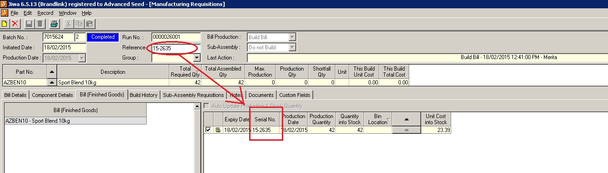The image size is (608, 173).
Task: Click the New record icon
Action: click(5, 24)
